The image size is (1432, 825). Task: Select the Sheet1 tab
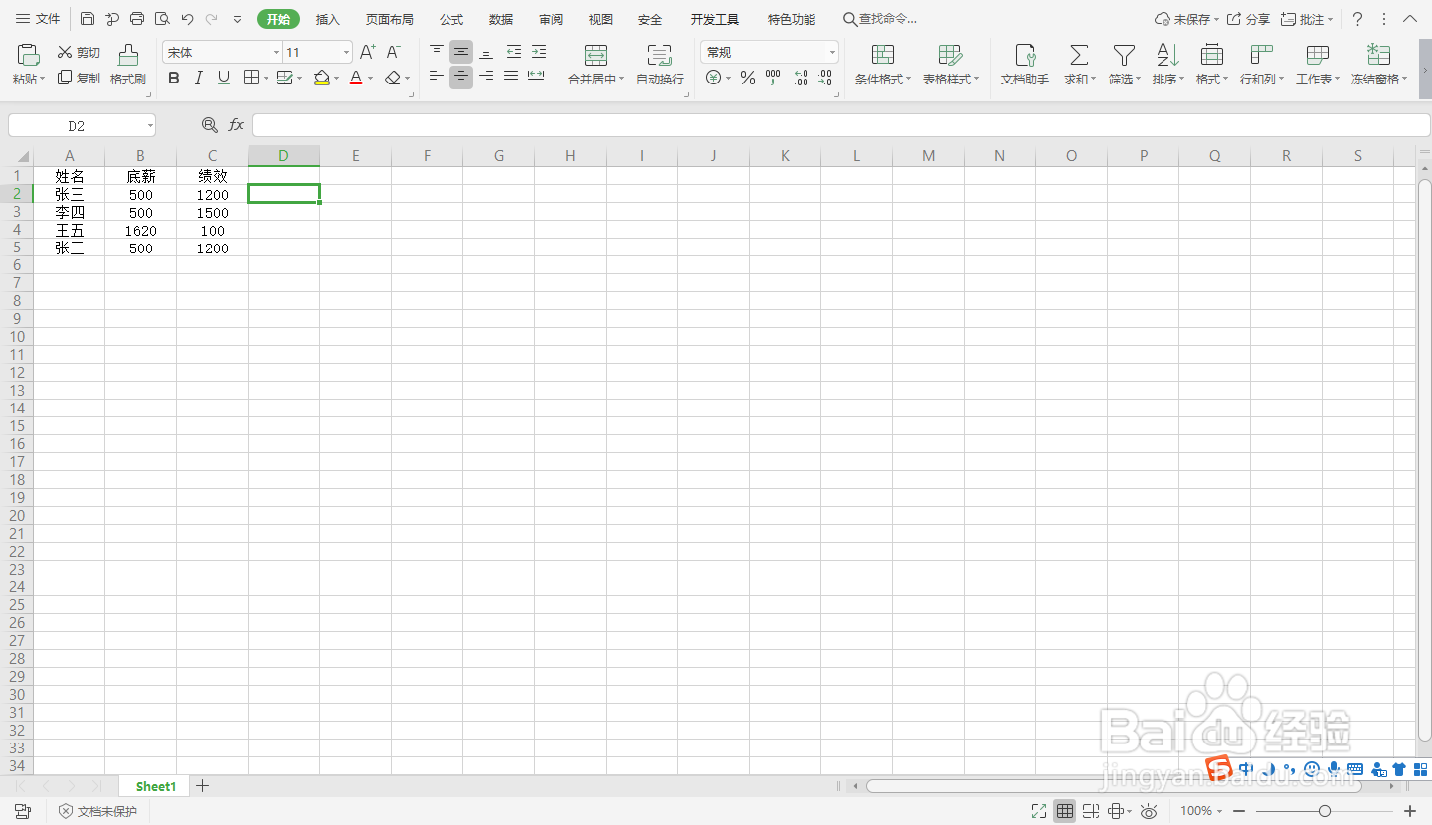coord(156,786)
